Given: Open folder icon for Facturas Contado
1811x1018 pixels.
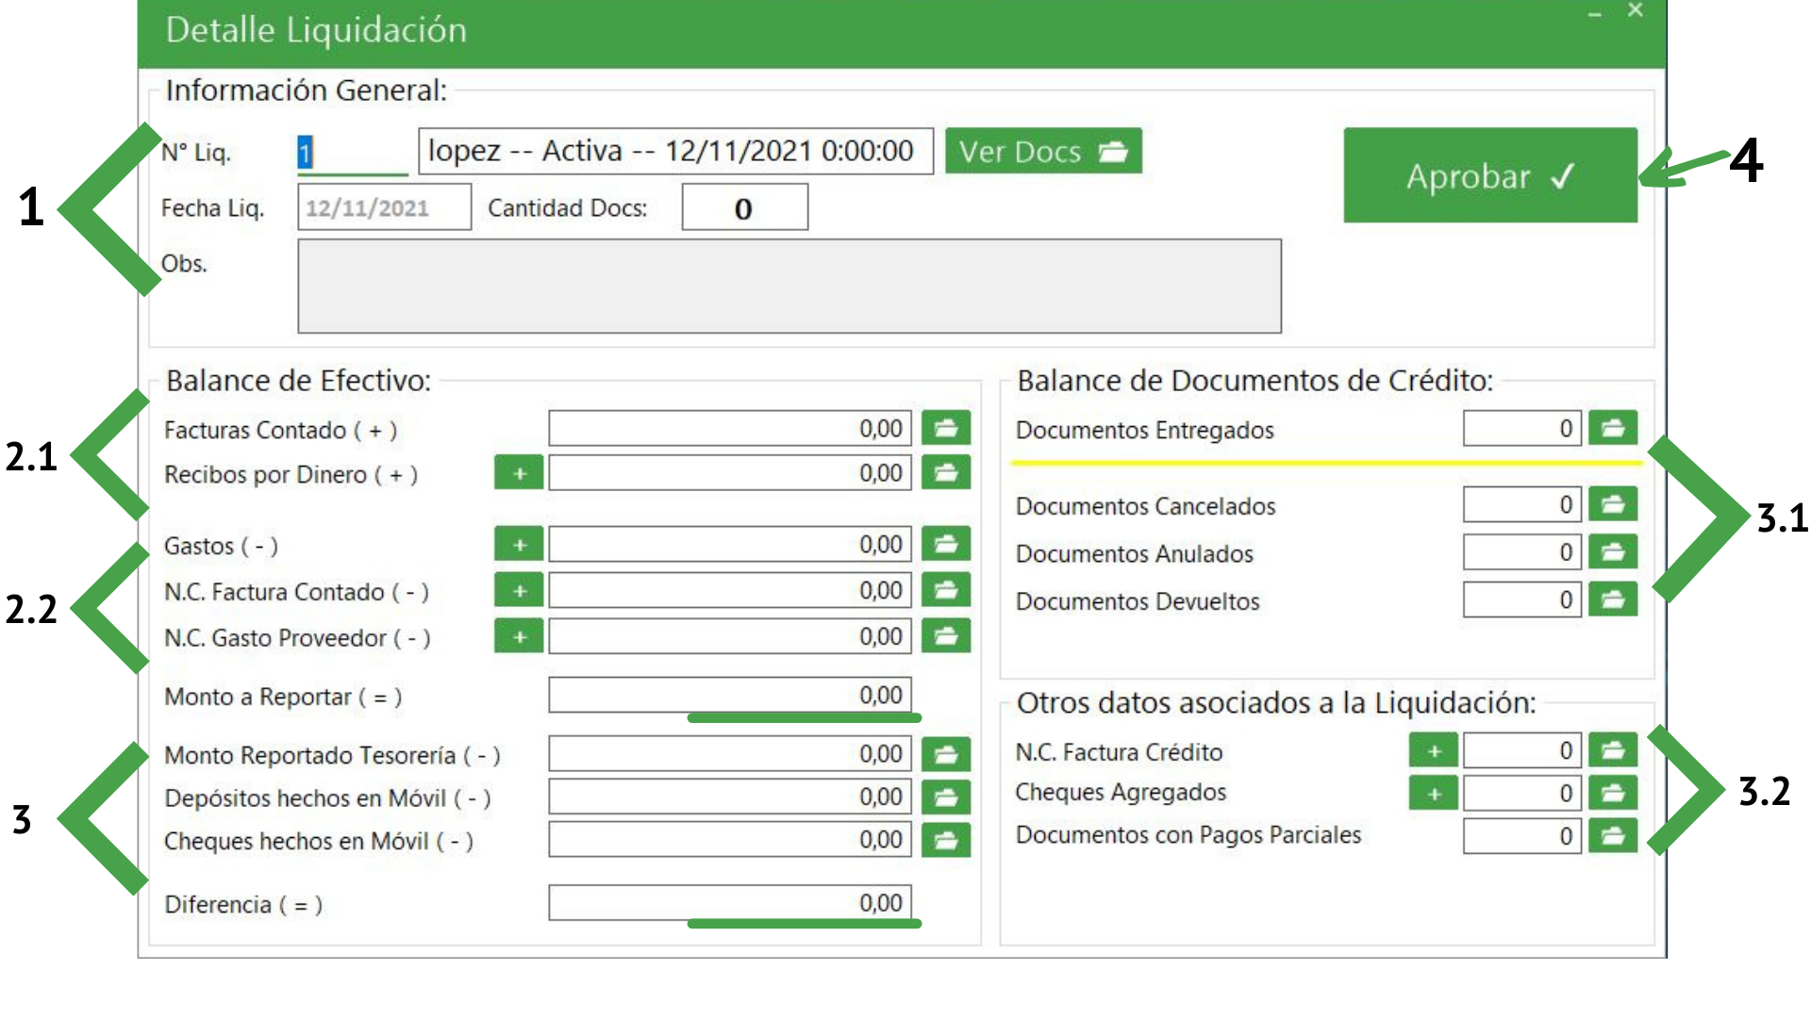Looking at the screenshot, I should [x=945, y=428].
